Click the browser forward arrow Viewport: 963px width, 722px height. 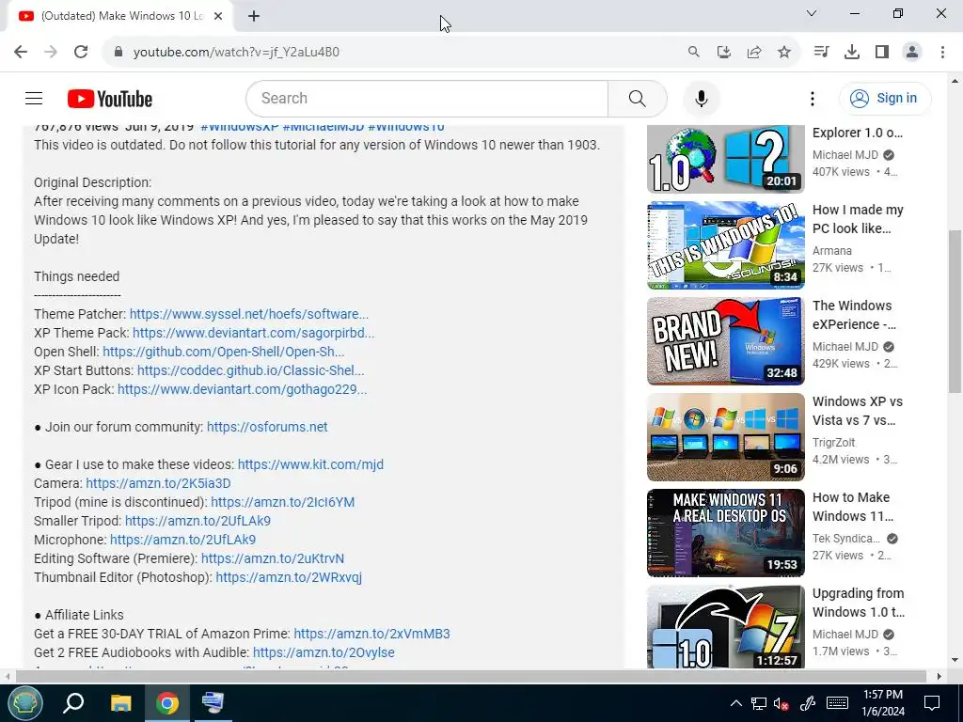coord(51,52)
